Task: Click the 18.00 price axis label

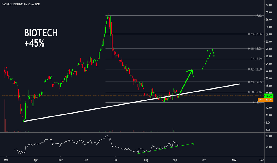Action: (x=269, y=86)
